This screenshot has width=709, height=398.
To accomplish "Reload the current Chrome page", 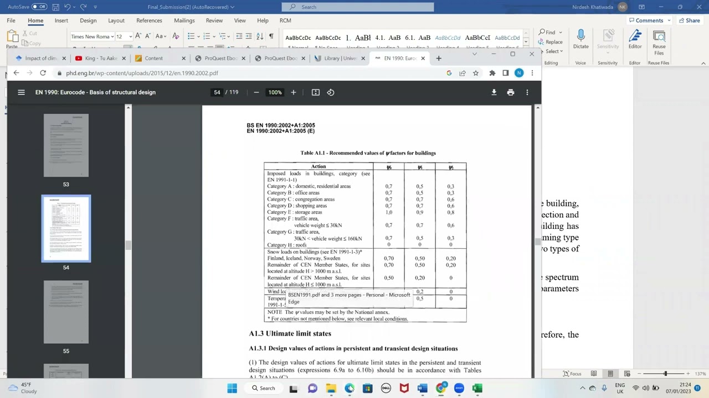I will pos(43,73).
